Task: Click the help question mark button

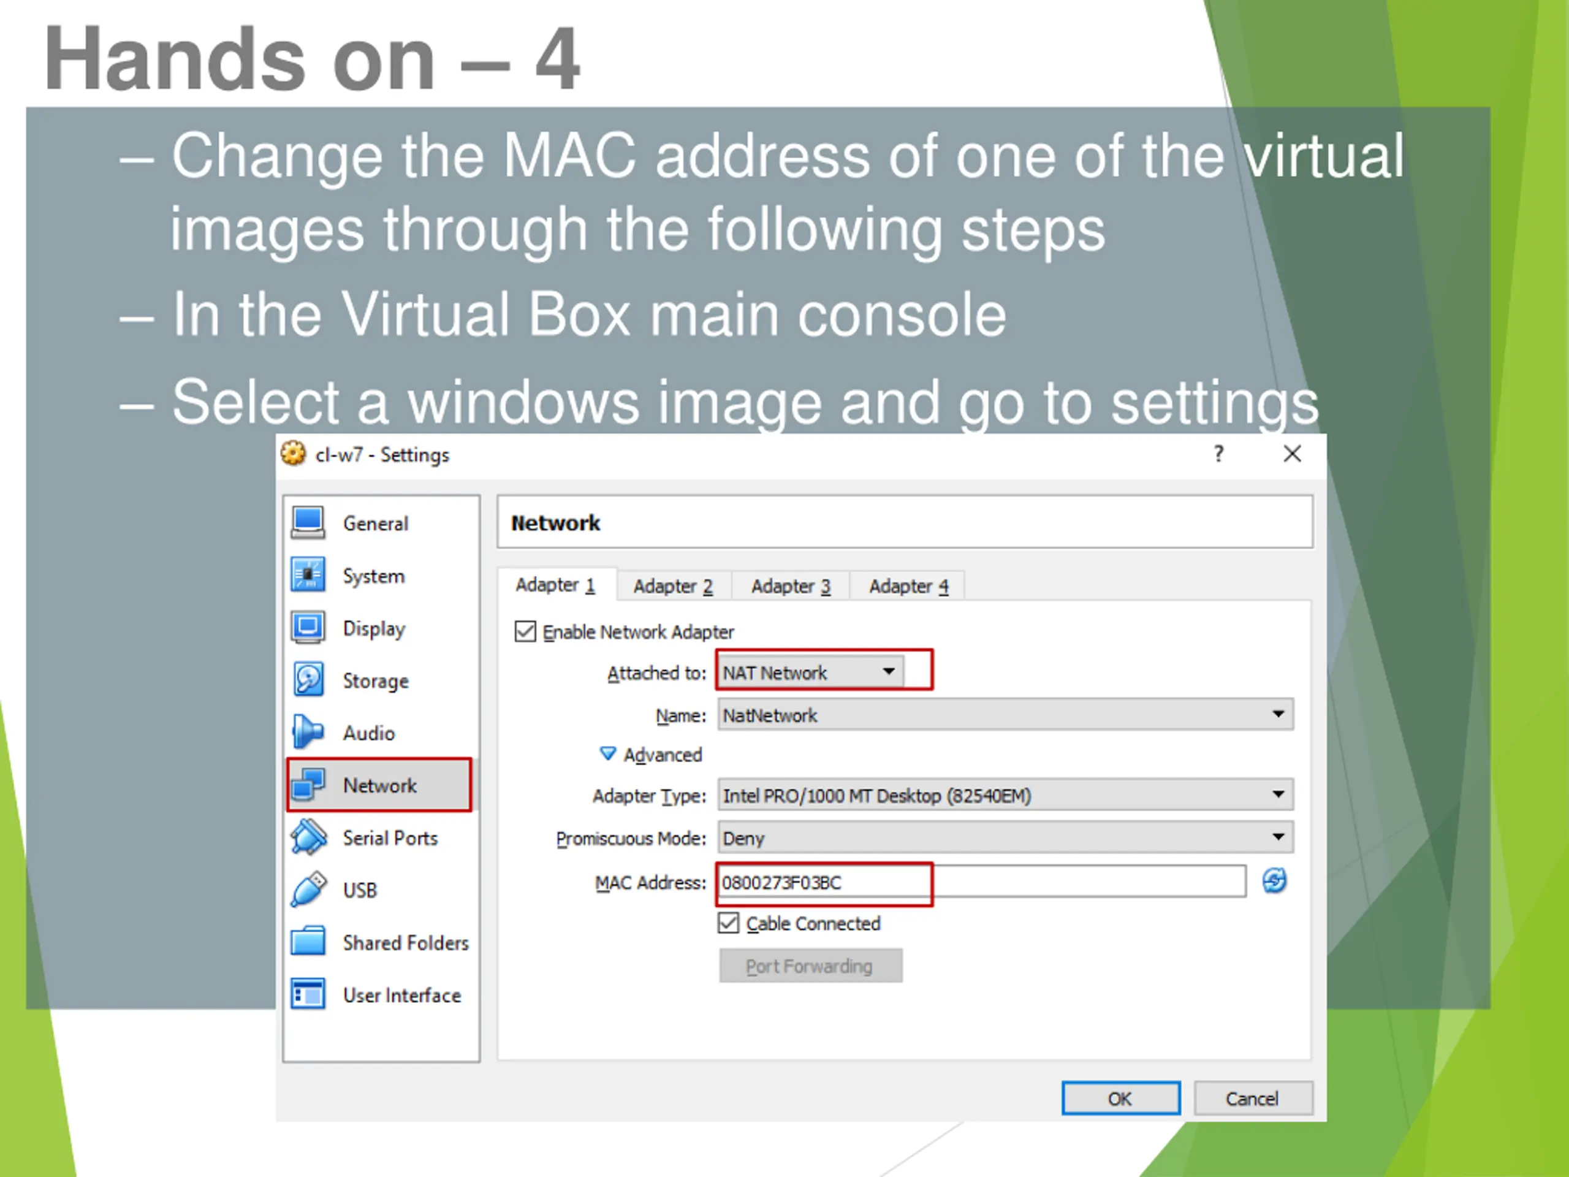Action: [x=1218, y=454]
